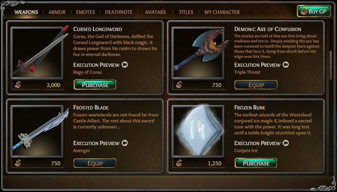Image resolution: width=337 pixels, height=192 pixels.
Task: Play Frozen Rune execution preview camera icon
Action: 286,143
